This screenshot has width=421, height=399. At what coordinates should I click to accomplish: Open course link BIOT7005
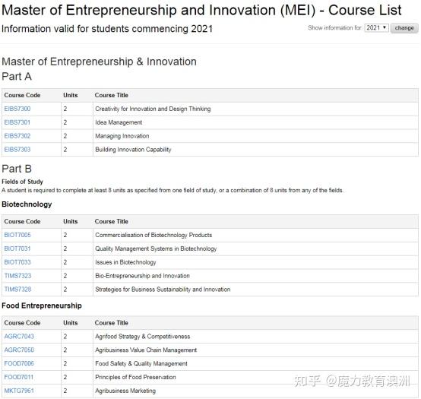point(17,235)
